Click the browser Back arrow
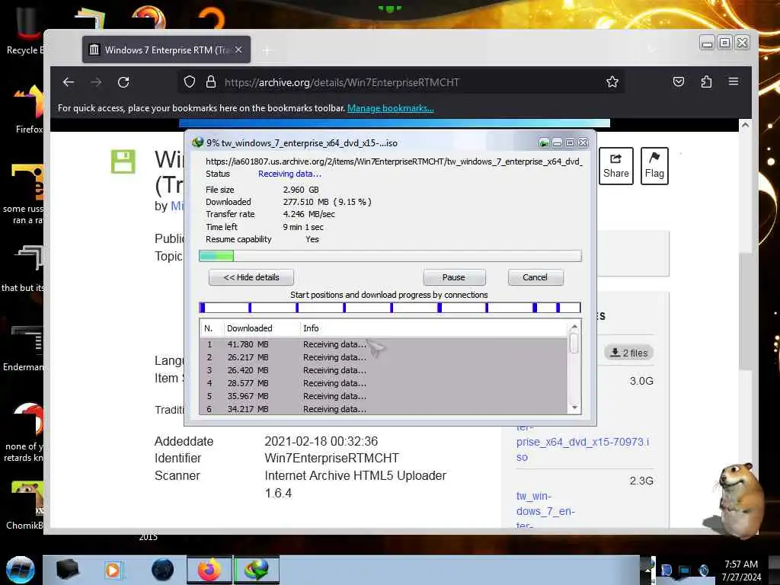Image resolution: width=780 pixels, height=585 pixels. [x=69, y=82]
